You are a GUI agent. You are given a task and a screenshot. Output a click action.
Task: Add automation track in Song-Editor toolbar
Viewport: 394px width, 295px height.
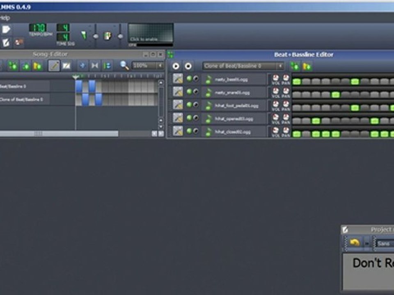click(37, 66)
